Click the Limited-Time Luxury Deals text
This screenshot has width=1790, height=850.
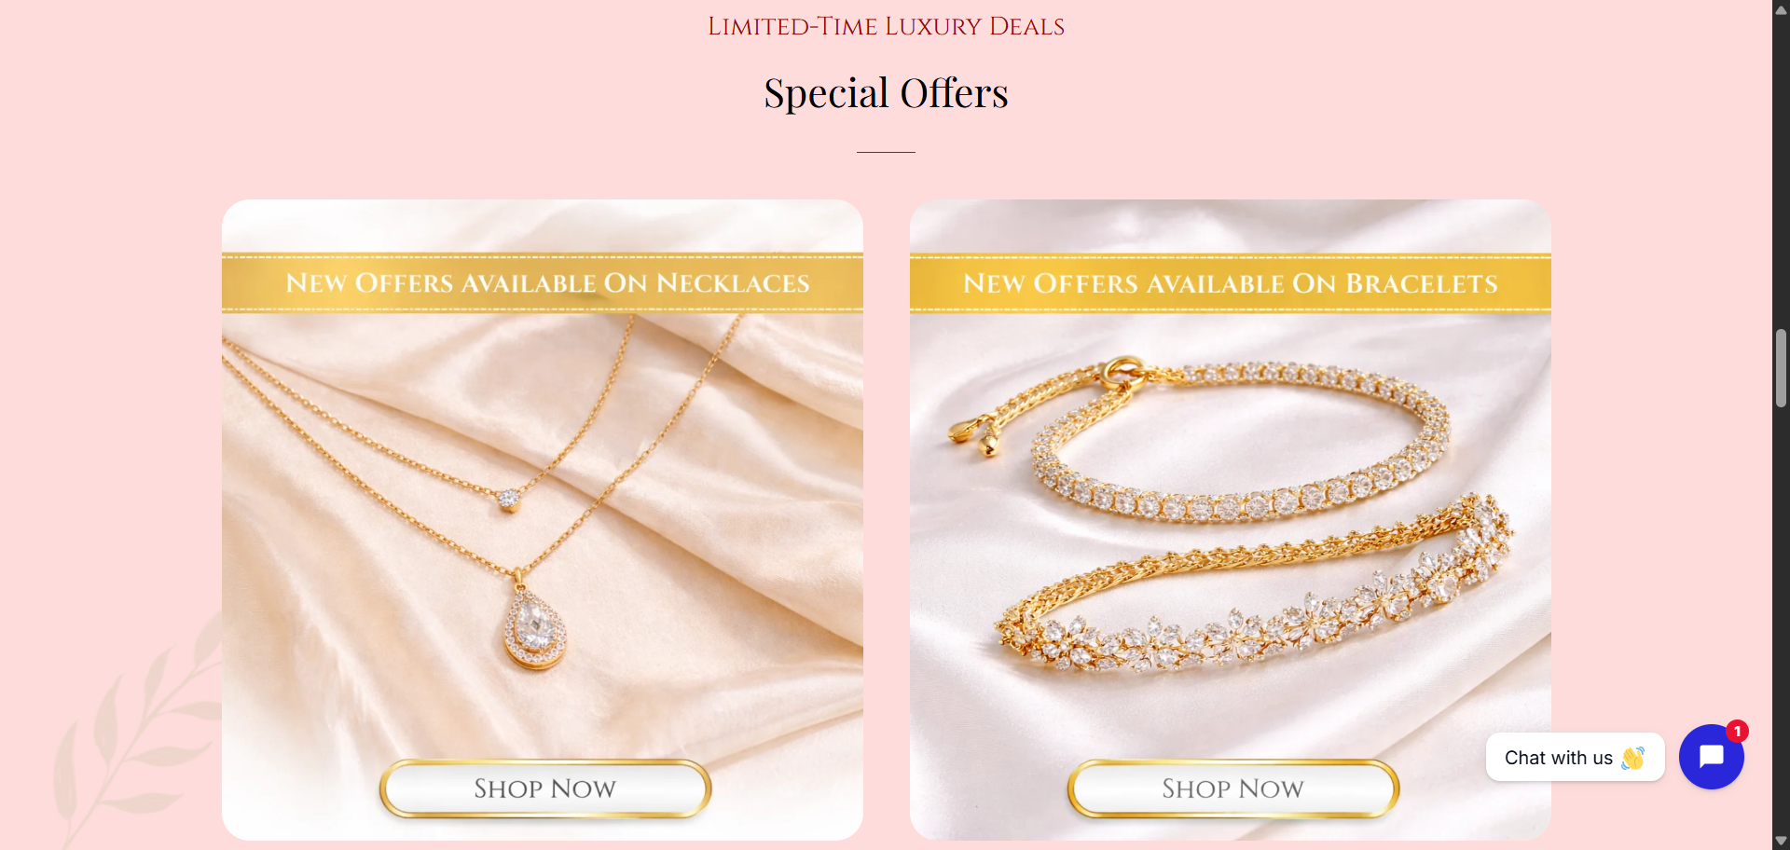(x=886, y=26)
